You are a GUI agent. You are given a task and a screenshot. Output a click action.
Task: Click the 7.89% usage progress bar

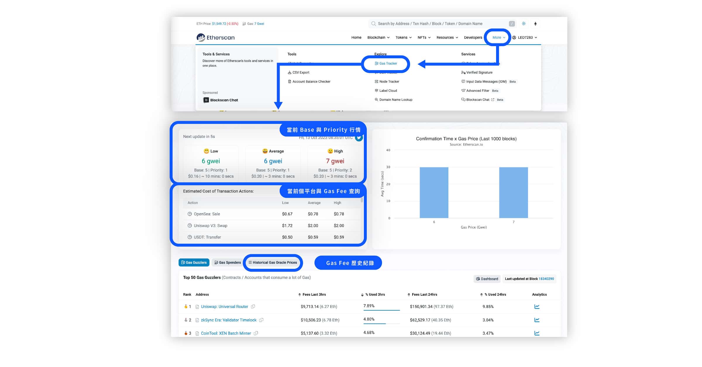(381, 310)
